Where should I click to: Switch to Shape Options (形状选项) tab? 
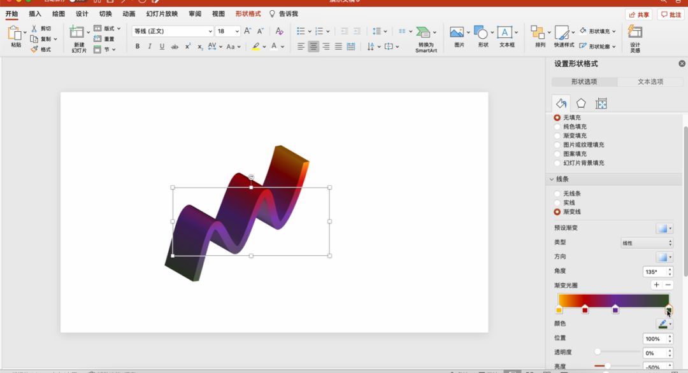pos(584,81)
